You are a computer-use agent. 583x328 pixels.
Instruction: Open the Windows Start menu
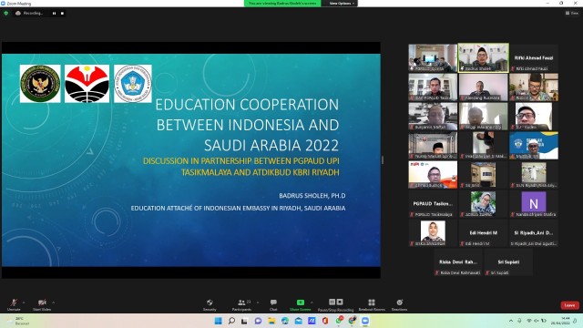(219, 321)
